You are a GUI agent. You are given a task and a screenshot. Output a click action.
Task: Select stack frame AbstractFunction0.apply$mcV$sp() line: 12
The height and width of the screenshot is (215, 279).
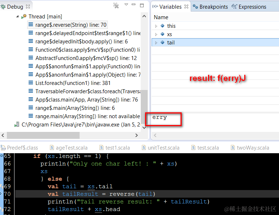coord(86,58)
